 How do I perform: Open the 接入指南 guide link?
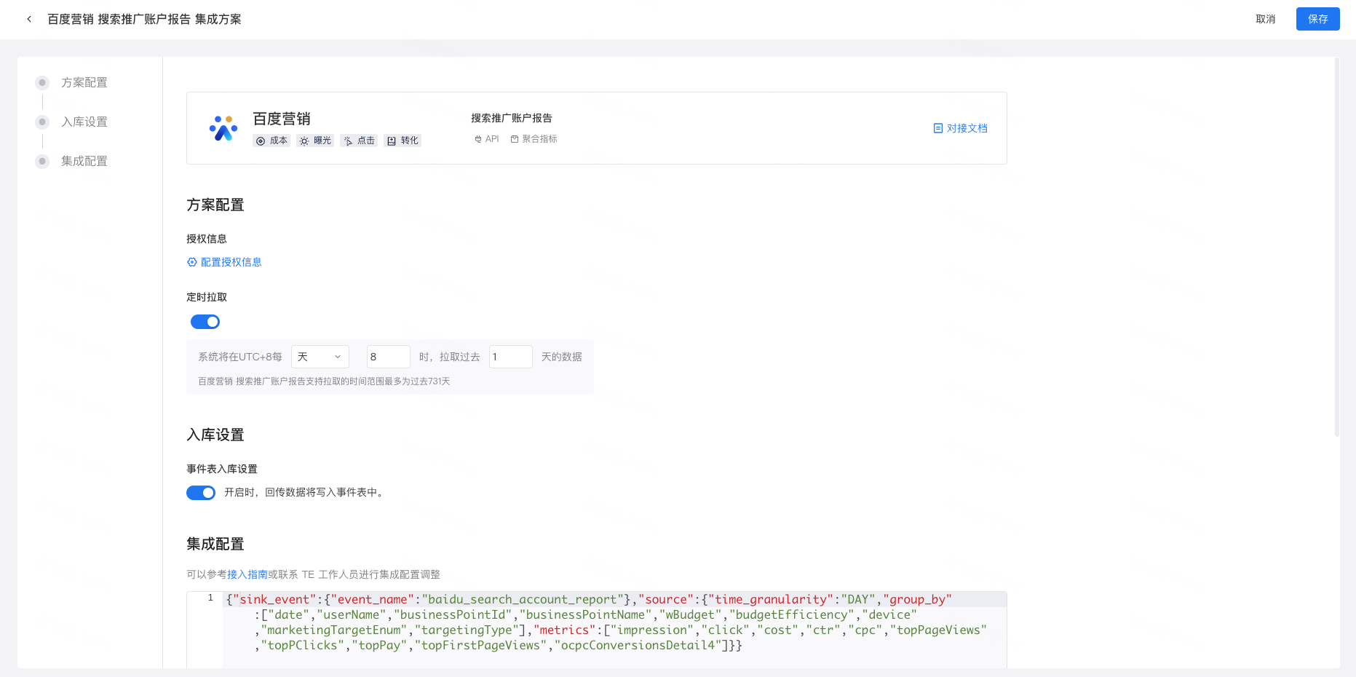coord(247,574)
